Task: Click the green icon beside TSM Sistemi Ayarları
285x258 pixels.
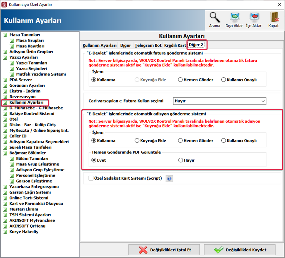Action: click(x=5, y=215)
